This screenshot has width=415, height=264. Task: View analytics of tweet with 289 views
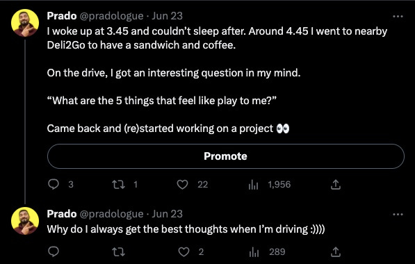click(254, 251)
